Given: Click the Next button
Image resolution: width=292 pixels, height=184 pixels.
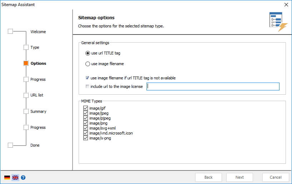Looking at the screenshot, I should tap(239, 177).
